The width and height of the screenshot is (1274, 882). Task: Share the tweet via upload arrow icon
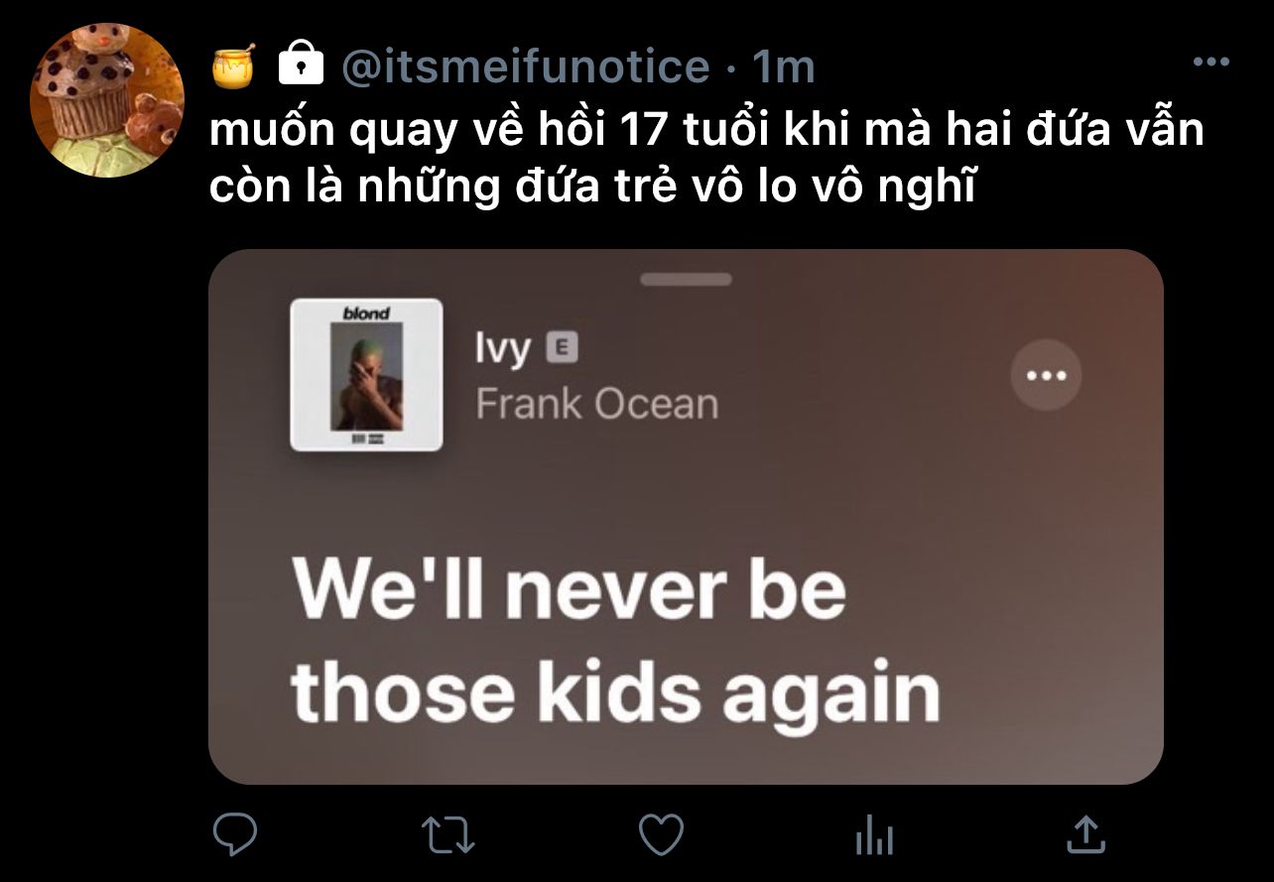coord(1085,834)
